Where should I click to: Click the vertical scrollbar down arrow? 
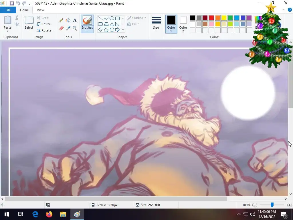pyautogui.click(x=290, y=194)
